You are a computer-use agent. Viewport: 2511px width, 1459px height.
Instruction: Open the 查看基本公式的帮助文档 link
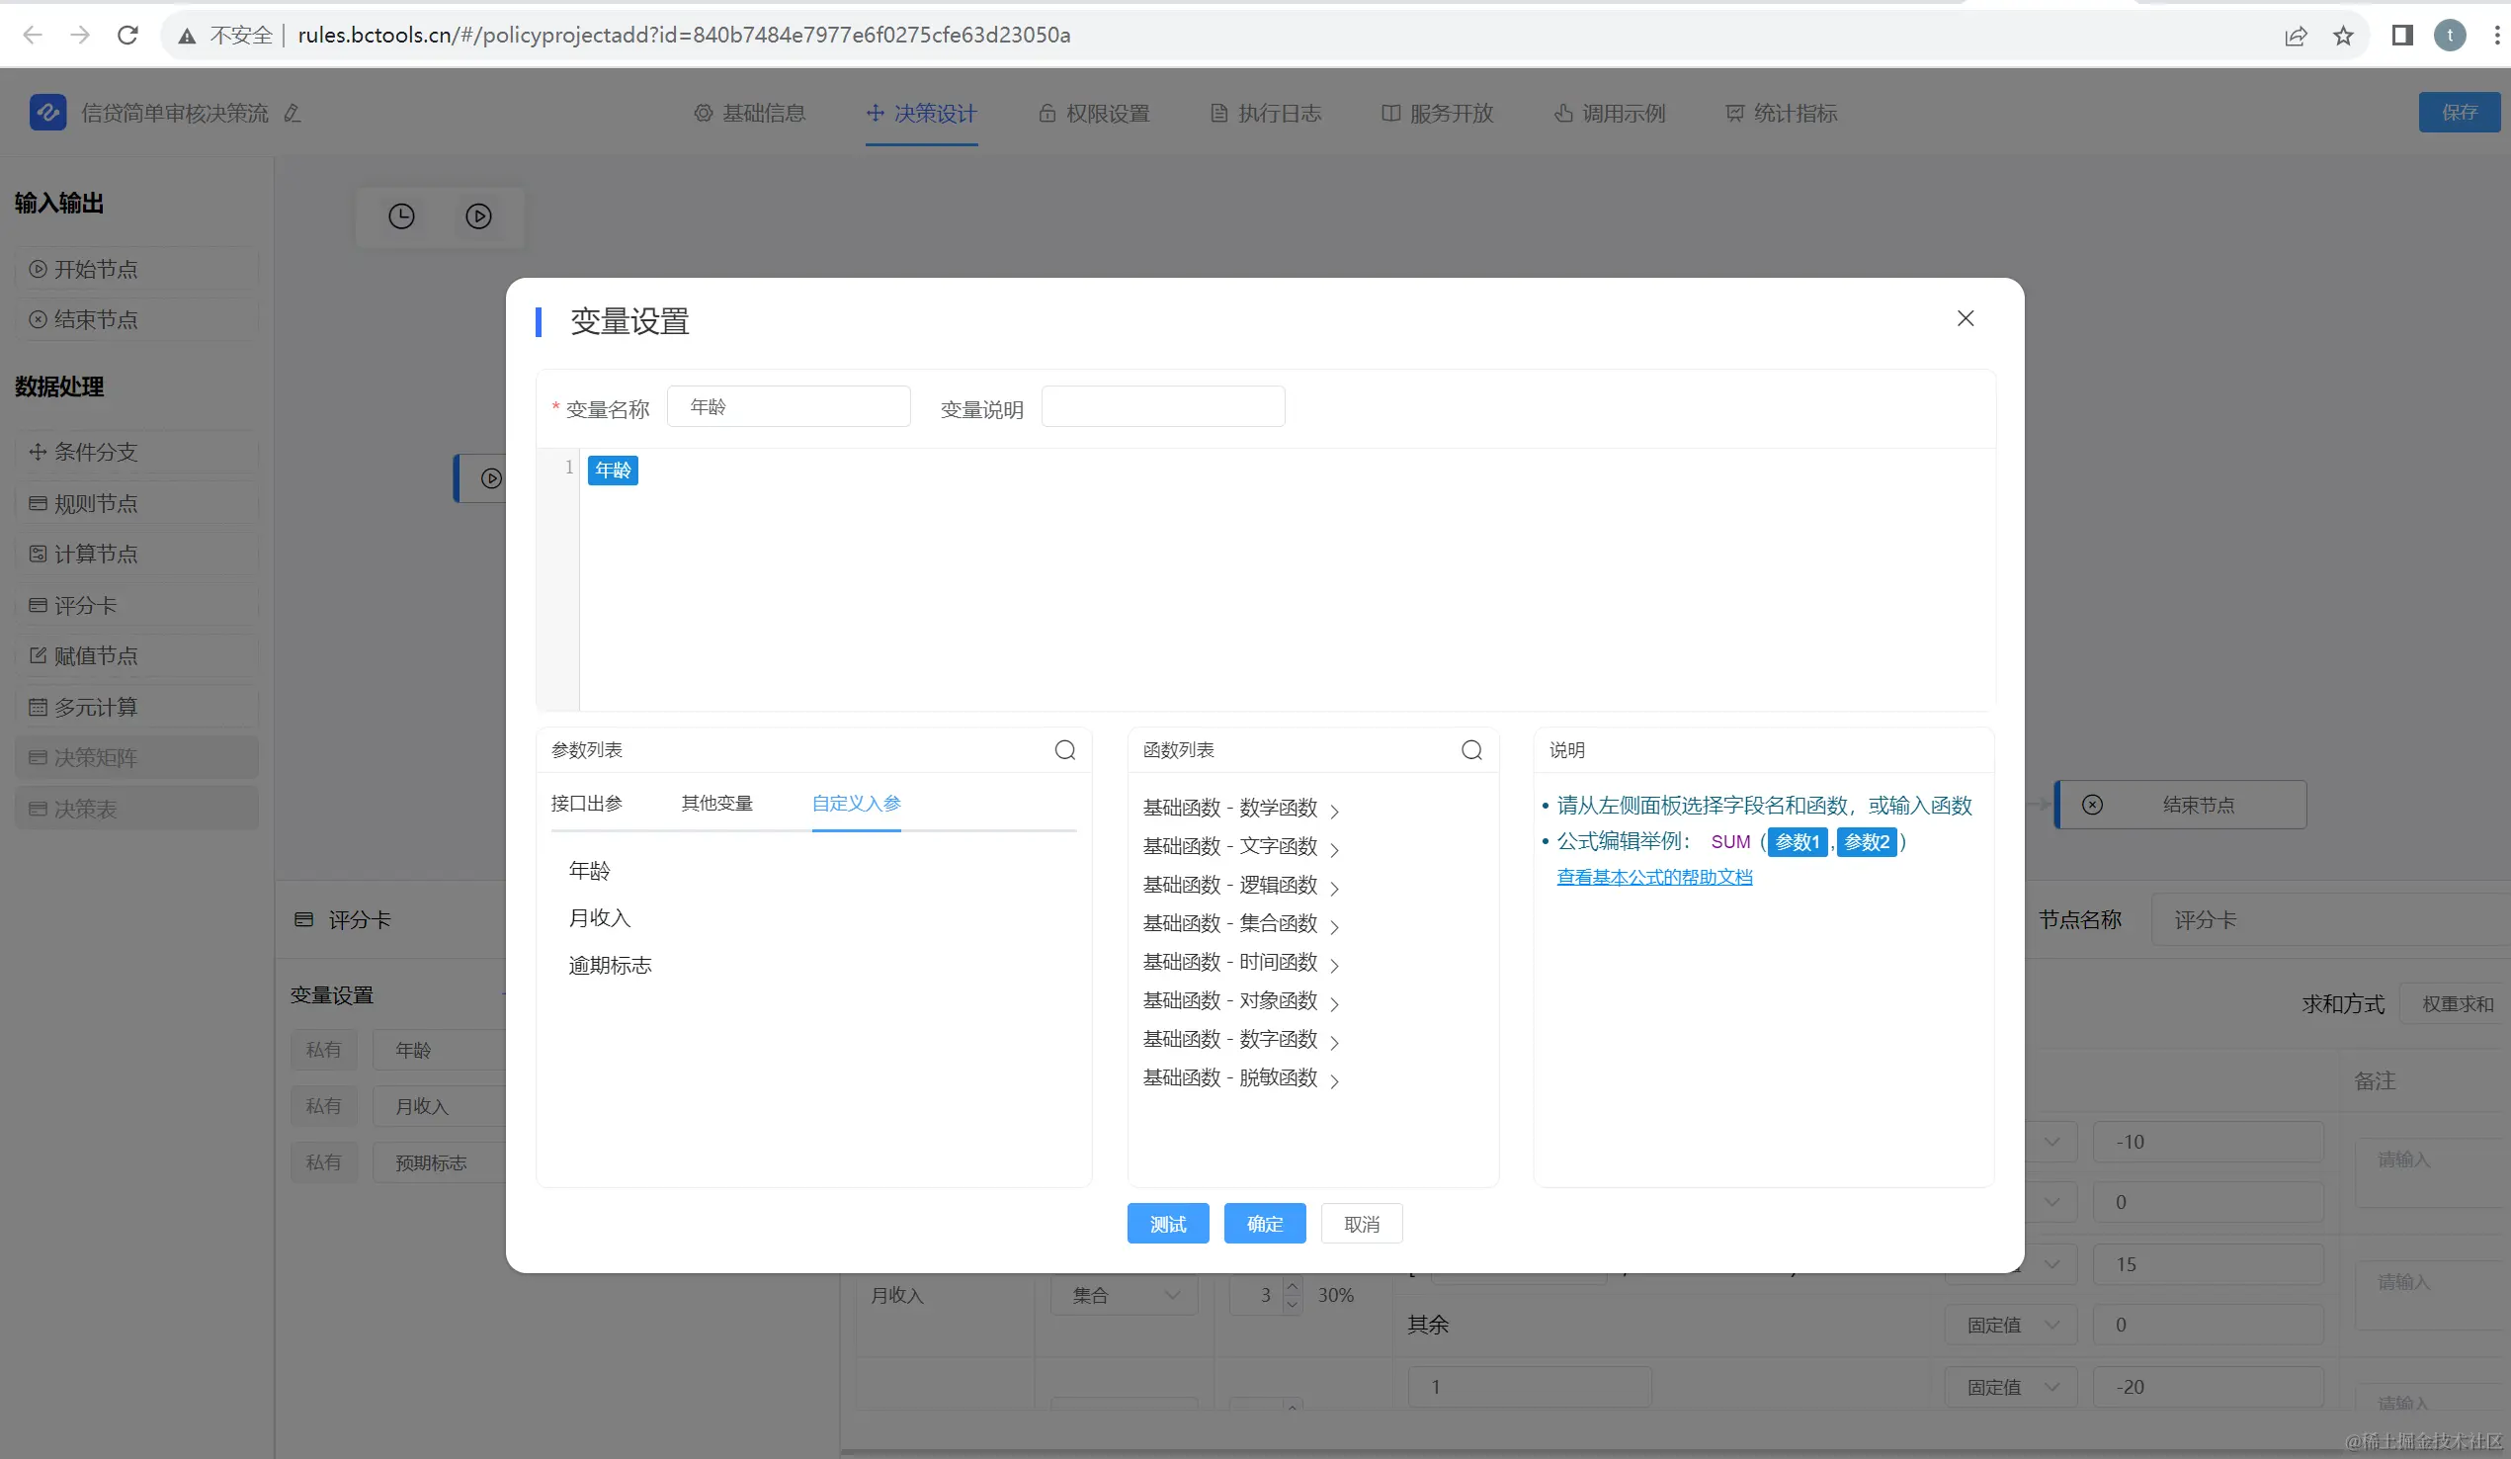click(x=1654, y=877)
